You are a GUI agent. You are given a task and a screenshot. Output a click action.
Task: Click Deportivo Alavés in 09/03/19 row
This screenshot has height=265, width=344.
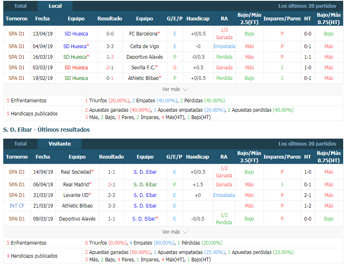77,219
